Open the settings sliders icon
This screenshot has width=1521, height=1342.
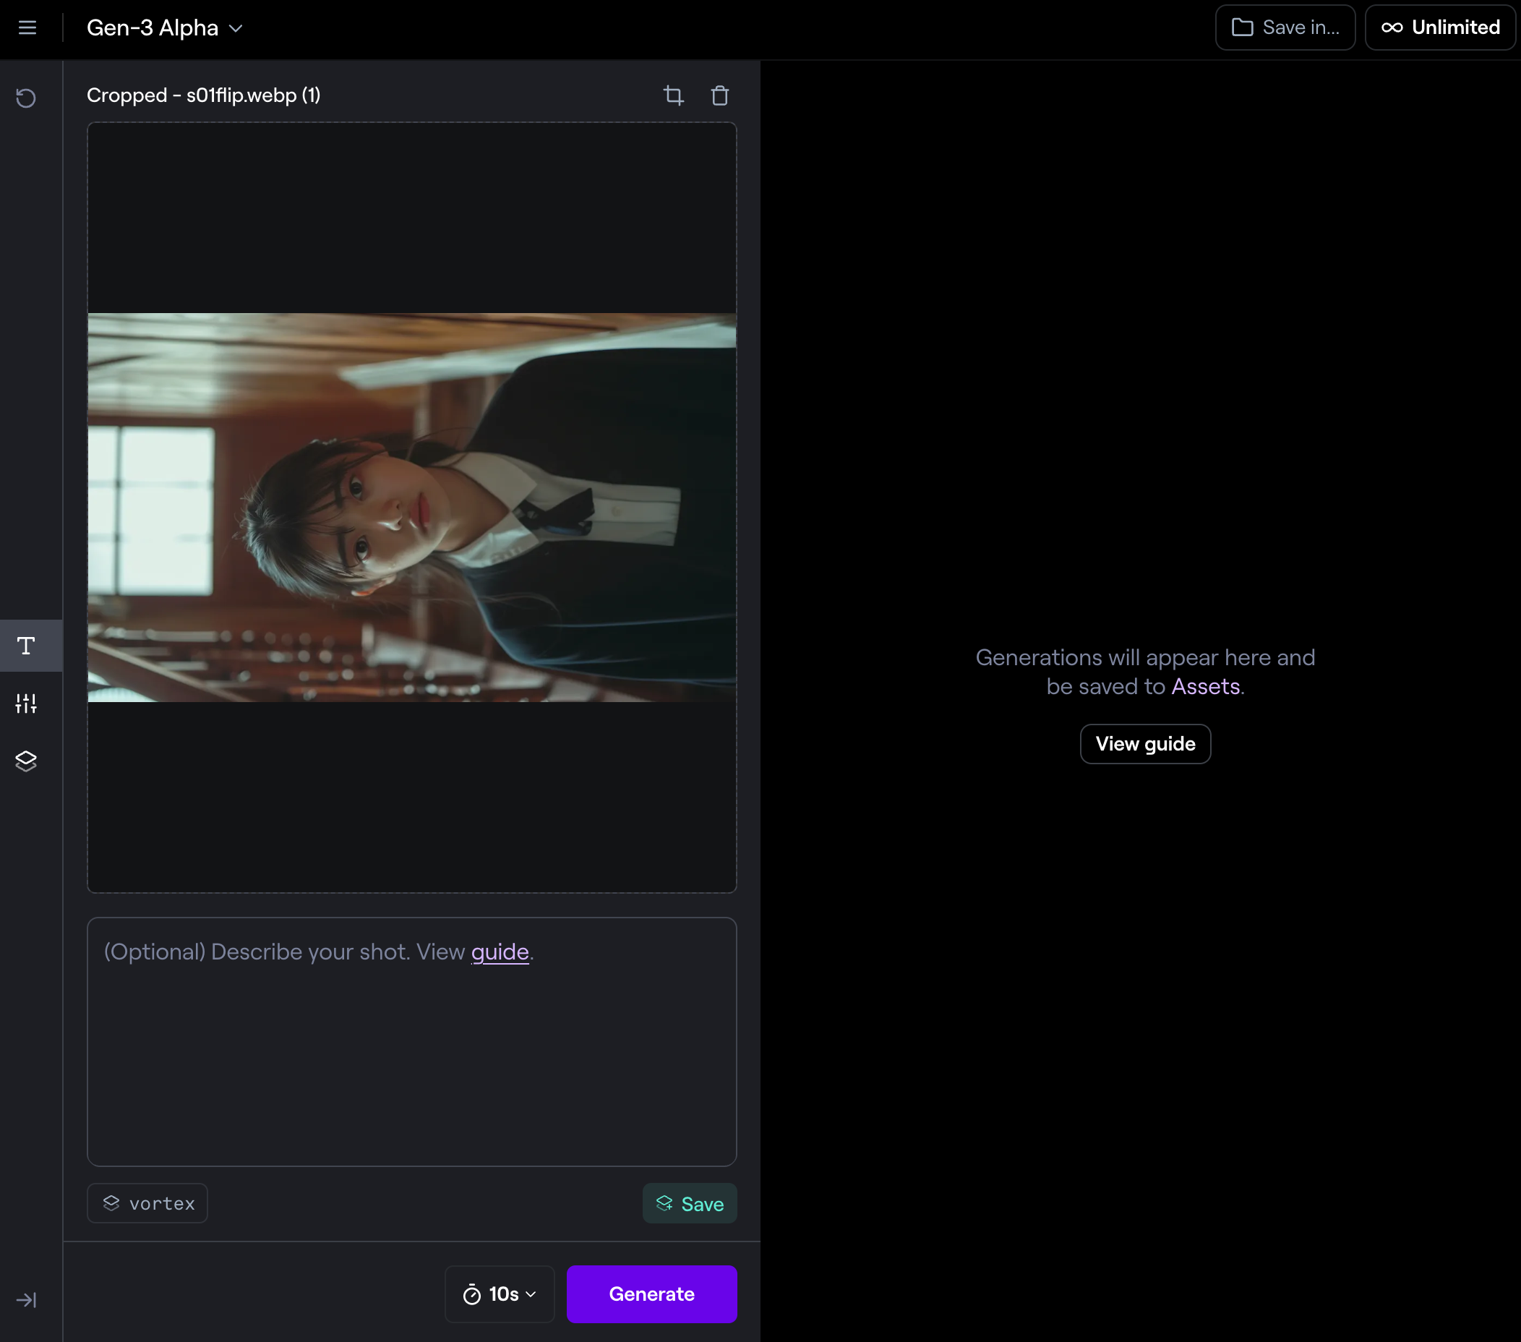point(26,704)
